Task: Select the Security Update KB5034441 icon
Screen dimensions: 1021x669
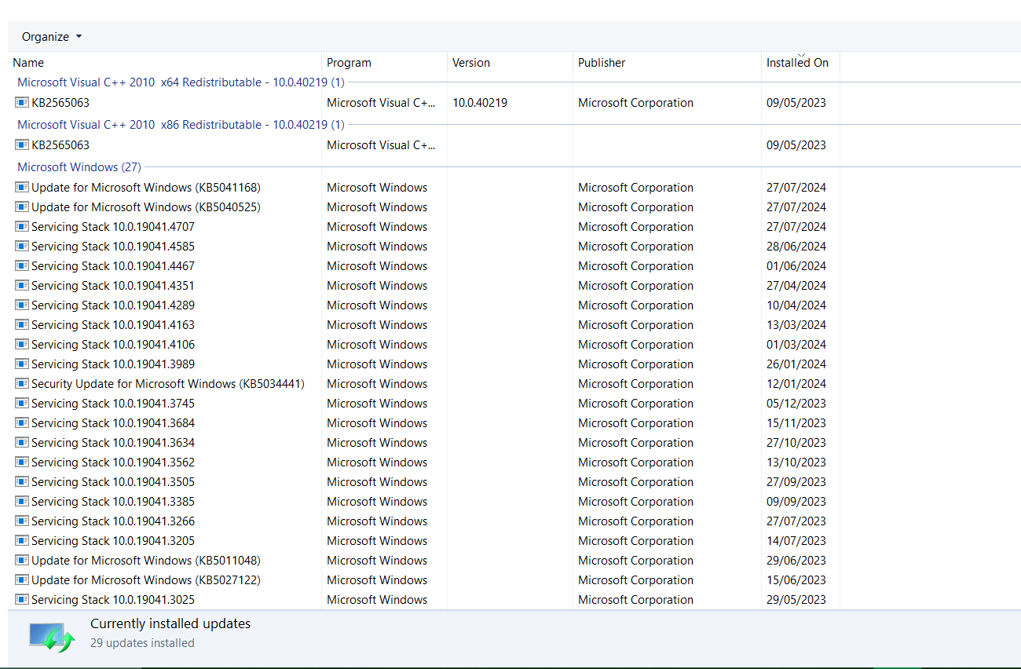Action: [22, 384]
